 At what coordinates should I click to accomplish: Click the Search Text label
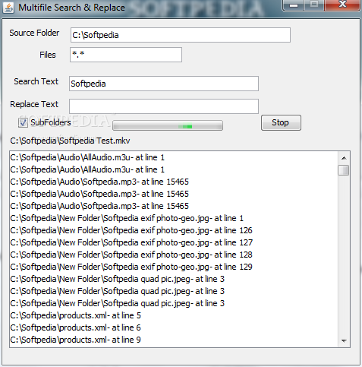pos(36,81)
